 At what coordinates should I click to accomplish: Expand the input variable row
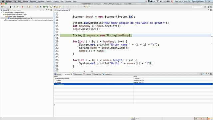(x=55, y=82)
